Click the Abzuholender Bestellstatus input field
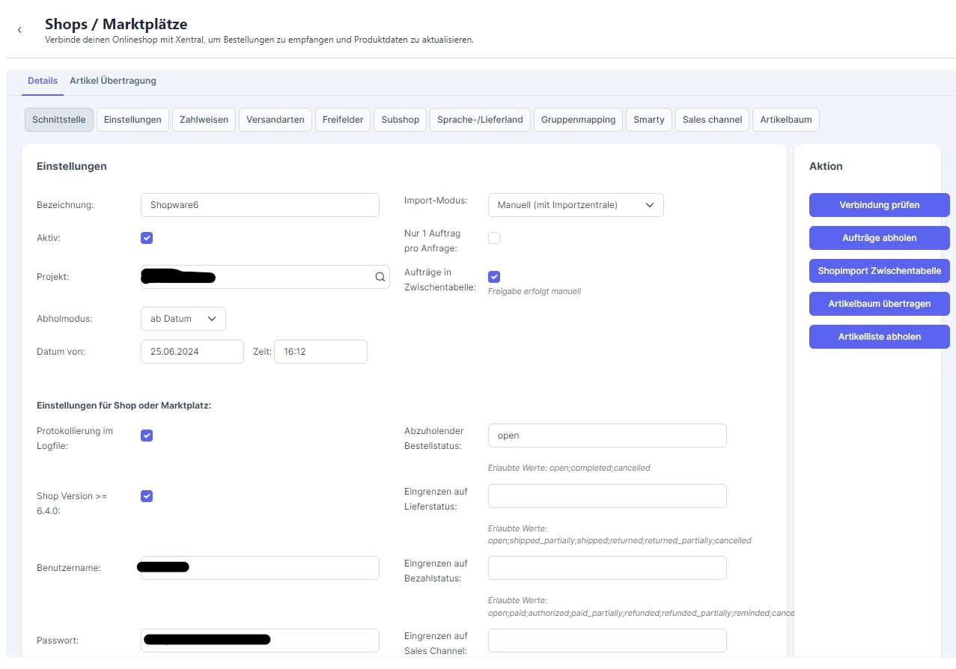 pos(607,436)
